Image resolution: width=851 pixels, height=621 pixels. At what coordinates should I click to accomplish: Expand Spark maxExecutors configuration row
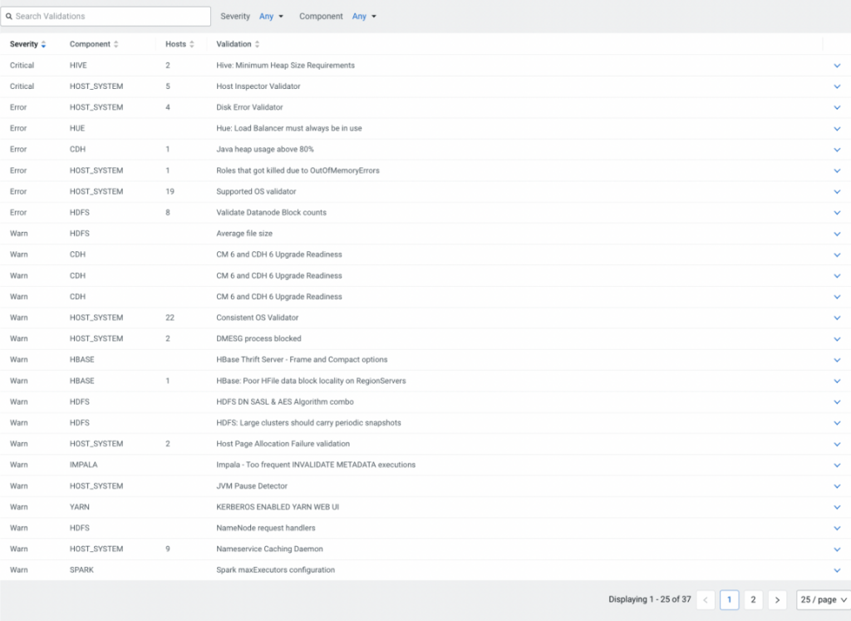pos(836,570)
